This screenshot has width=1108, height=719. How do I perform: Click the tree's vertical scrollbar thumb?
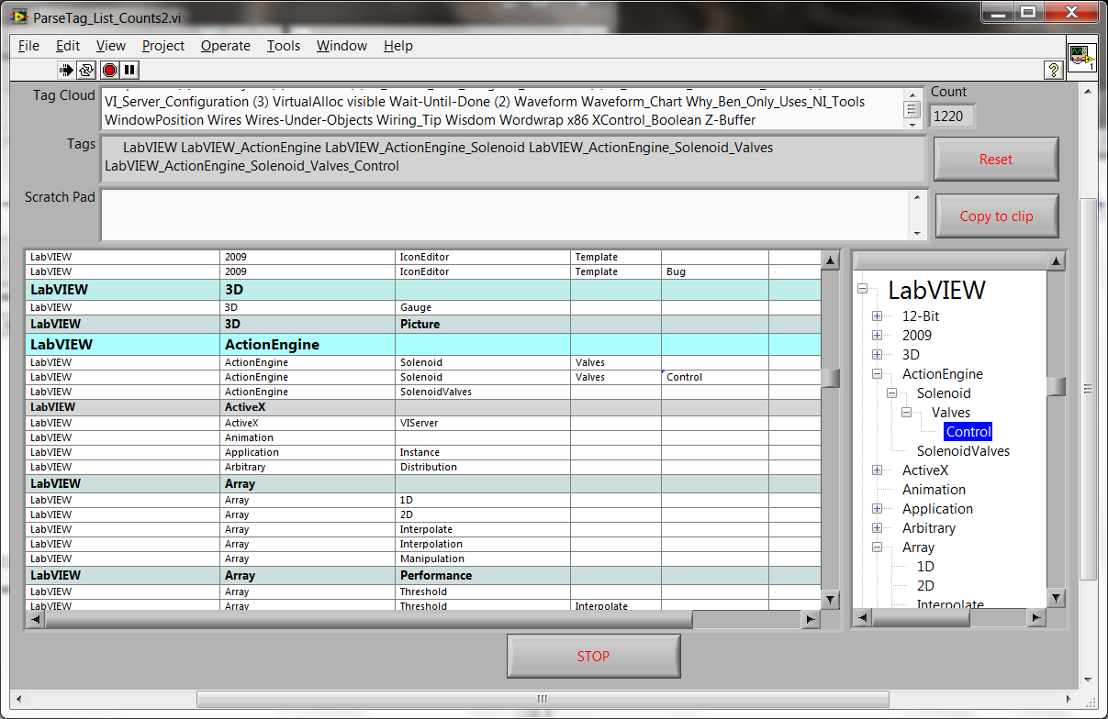1057,387
